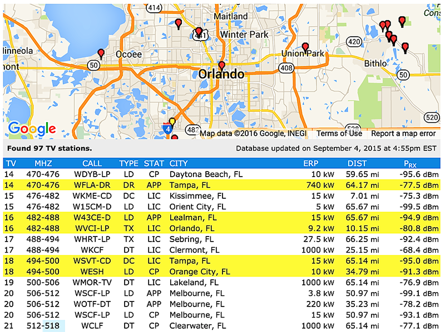Click Sebring, FL city cell
Screen dimensions: 445x332
click(x=191, y=239)
